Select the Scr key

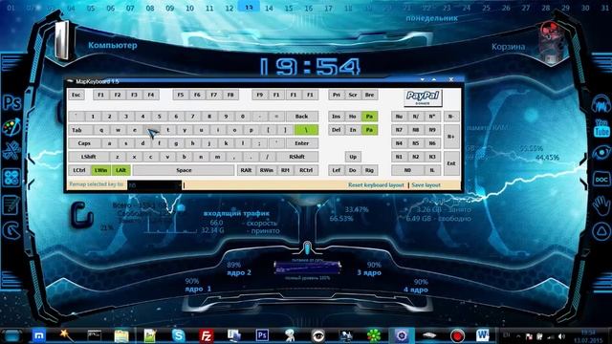(x=353, y=95)
